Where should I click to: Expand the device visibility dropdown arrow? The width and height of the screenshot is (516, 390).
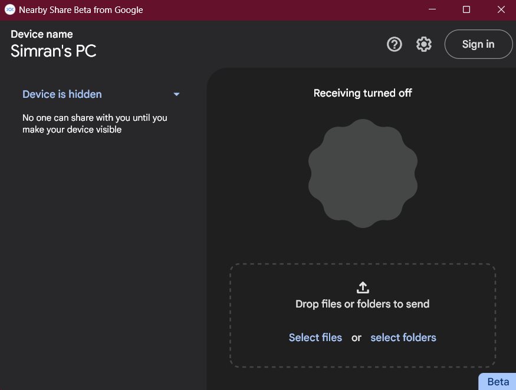176,94
